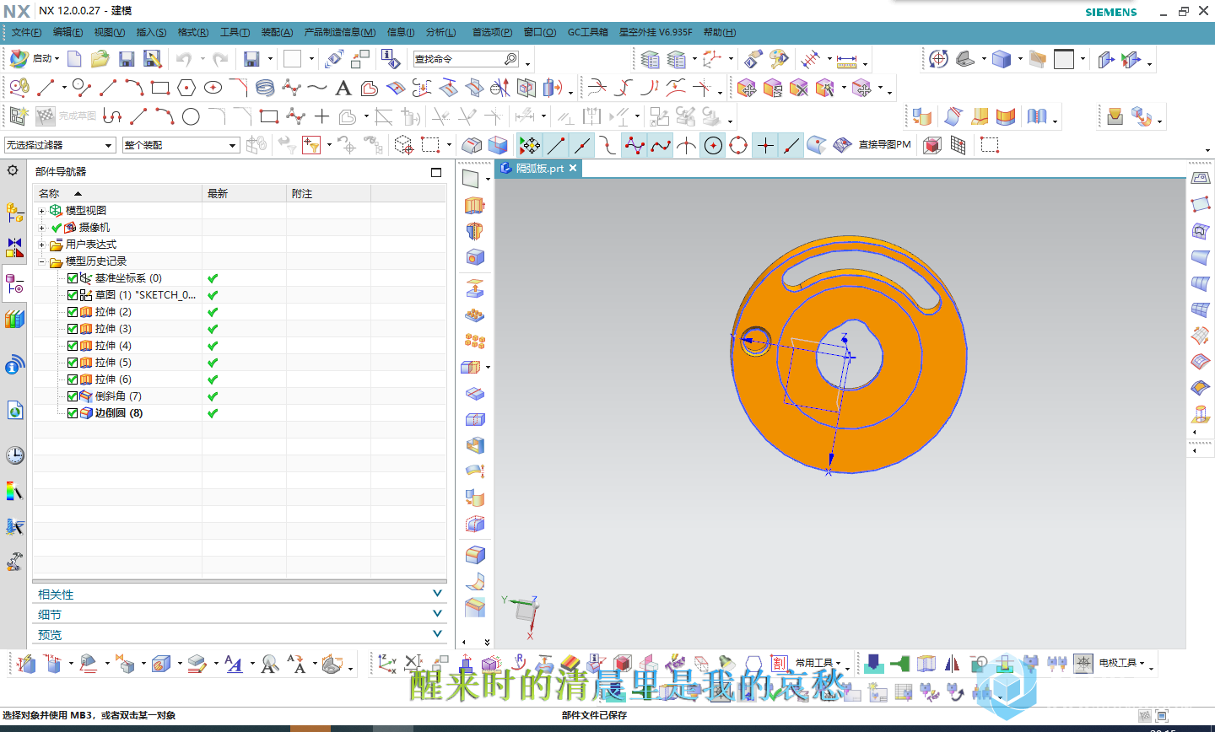Click the magnifier in Find Command box

coord(511,59)
